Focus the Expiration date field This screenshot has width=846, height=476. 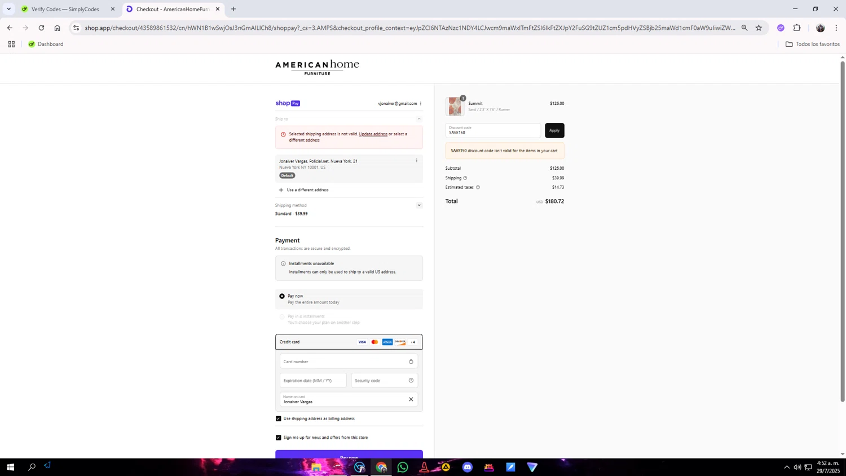[x=313, y=381]
